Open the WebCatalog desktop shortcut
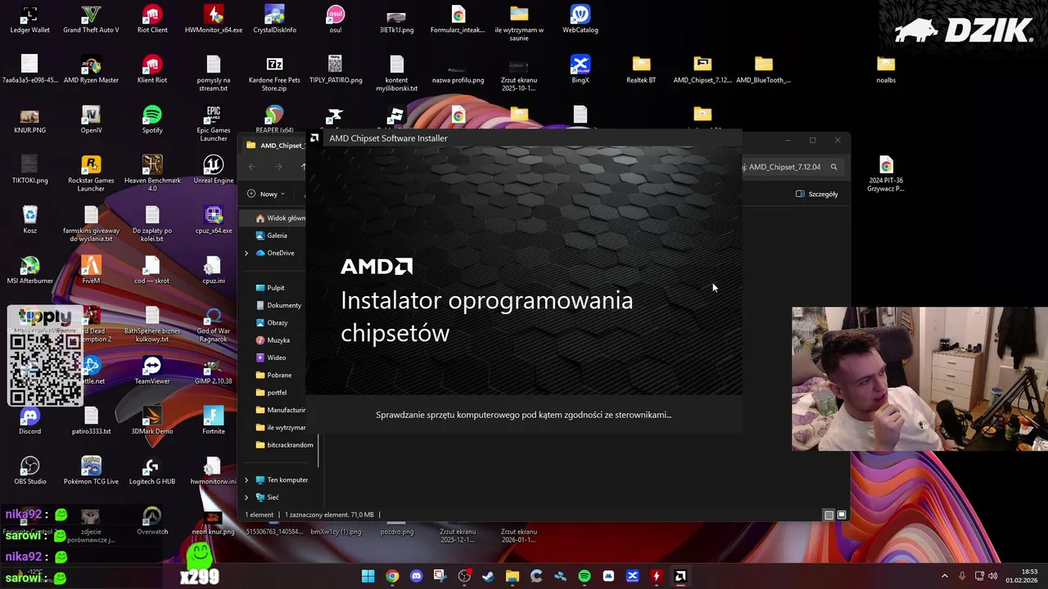The image size is (1048, 589). coord(580,20)
